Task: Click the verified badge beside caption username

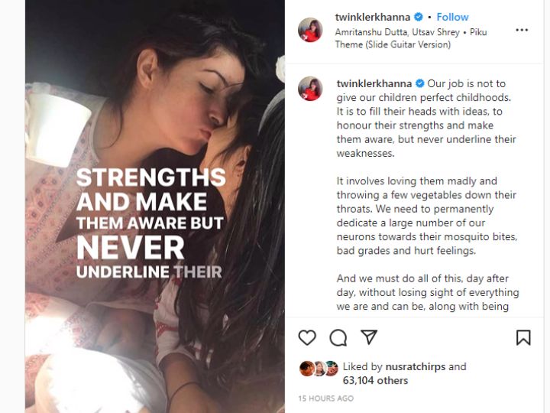Action: (x=419, y=83)
